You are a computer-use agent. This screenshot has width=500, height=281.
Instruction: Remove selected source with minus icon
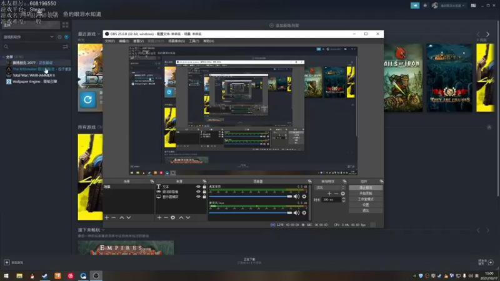point(166,217)
